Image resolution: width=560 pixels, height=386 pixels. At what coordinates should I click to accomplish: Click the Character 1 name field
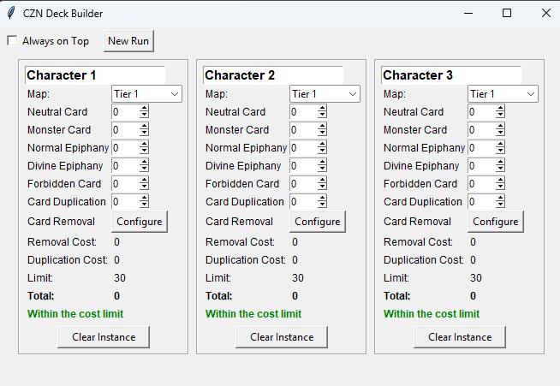coord(95,75)
